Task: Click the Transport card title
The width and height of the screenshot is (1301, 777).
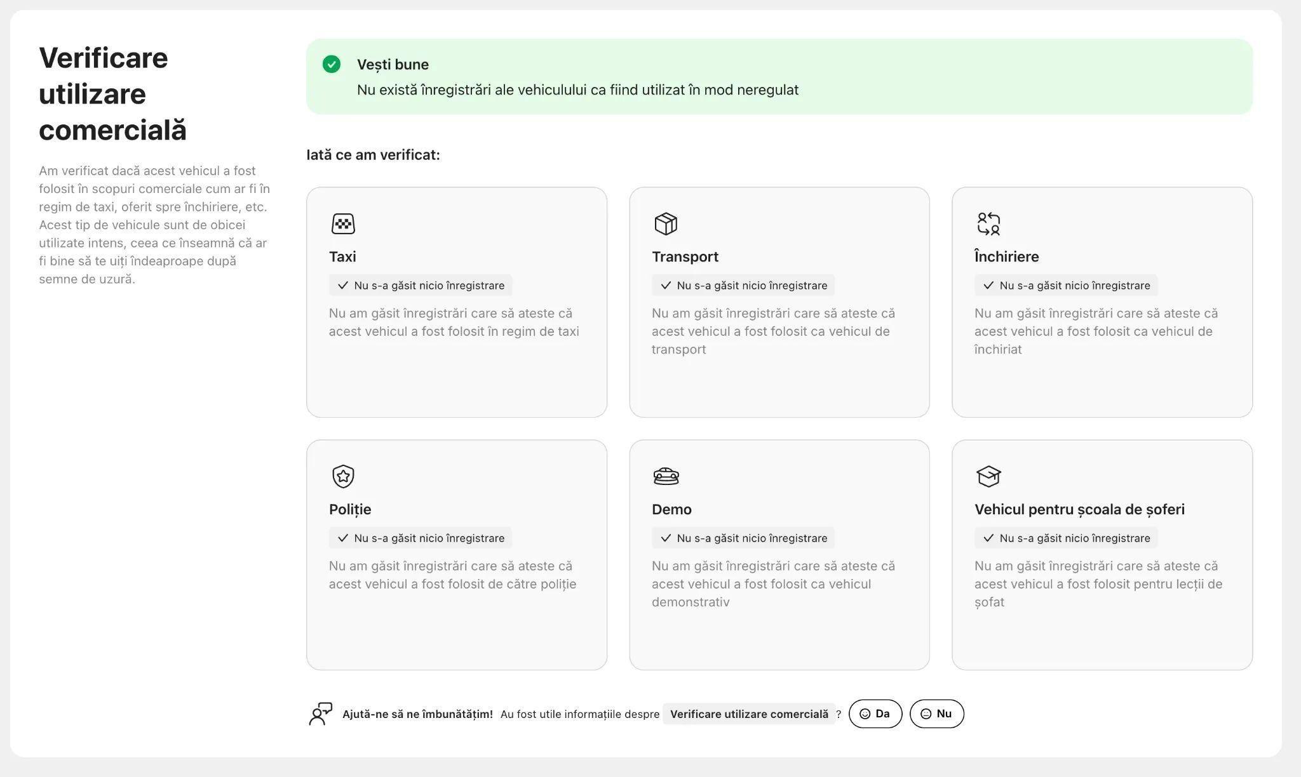Action: (685, 256)
